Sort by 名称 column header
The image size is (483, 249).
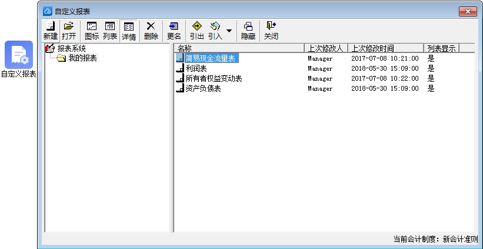coord(239,48)
